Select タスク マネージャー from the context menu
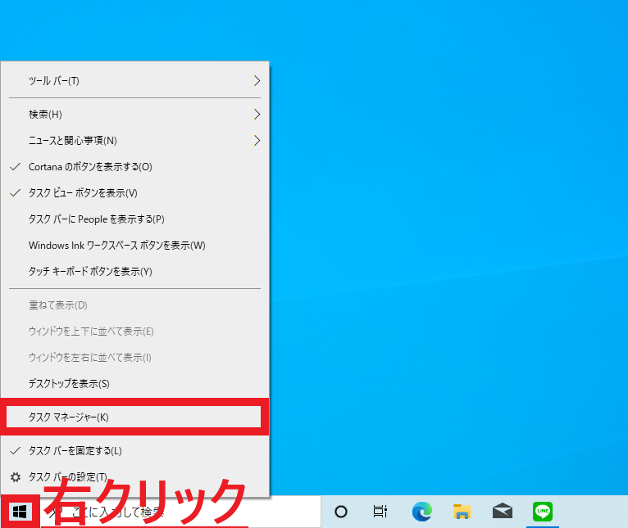 click(x=69, y=417)
